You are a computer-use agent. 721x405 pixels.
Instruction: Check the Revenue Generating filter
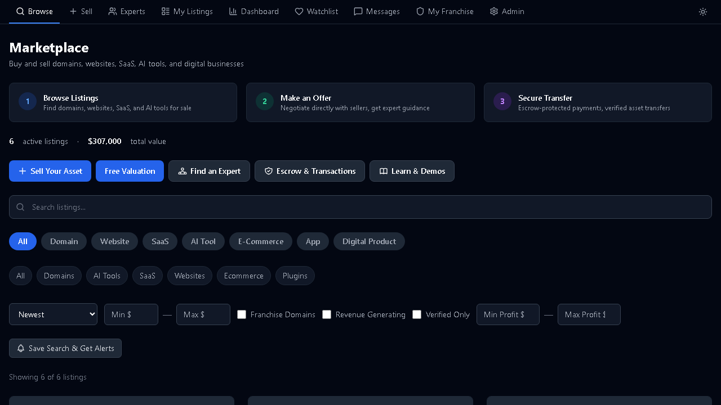pyautogui.click(x=327, y=314)
